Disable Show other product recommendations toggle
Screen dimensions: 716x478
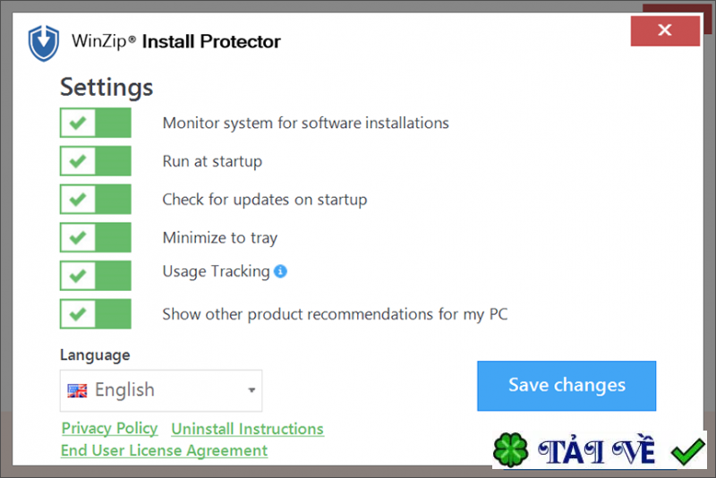96,314
